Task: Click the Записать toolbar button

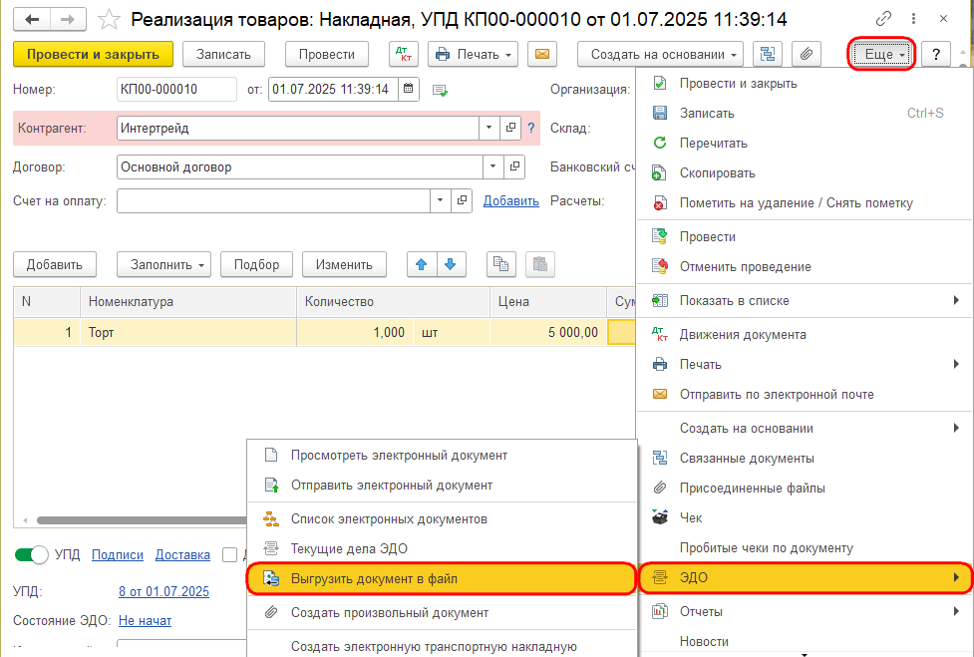Action: click(x=223, y=55)
